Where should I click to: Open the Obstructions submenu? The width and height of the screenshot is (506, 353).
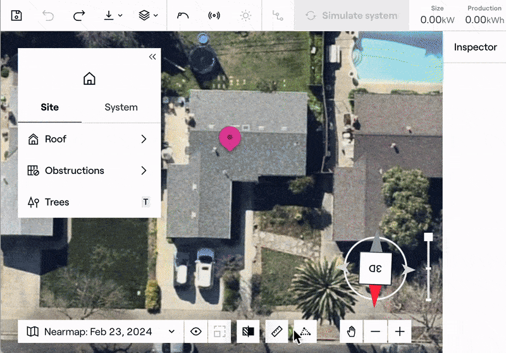pos(89,171)
